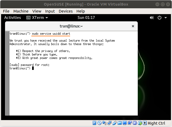Close the VirtualBox window
Image resolution: width=172 pixels, height=127 pixels.
(x=168, y=4)
